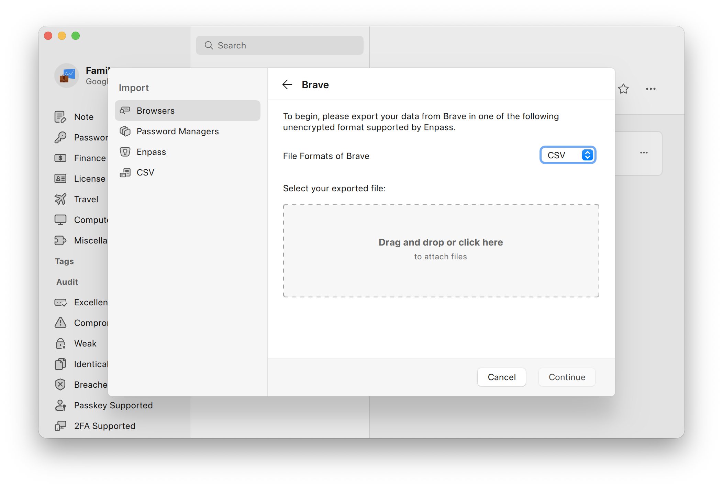Click the Audit section header
This screenshot has height=489, width=723.
67,282
